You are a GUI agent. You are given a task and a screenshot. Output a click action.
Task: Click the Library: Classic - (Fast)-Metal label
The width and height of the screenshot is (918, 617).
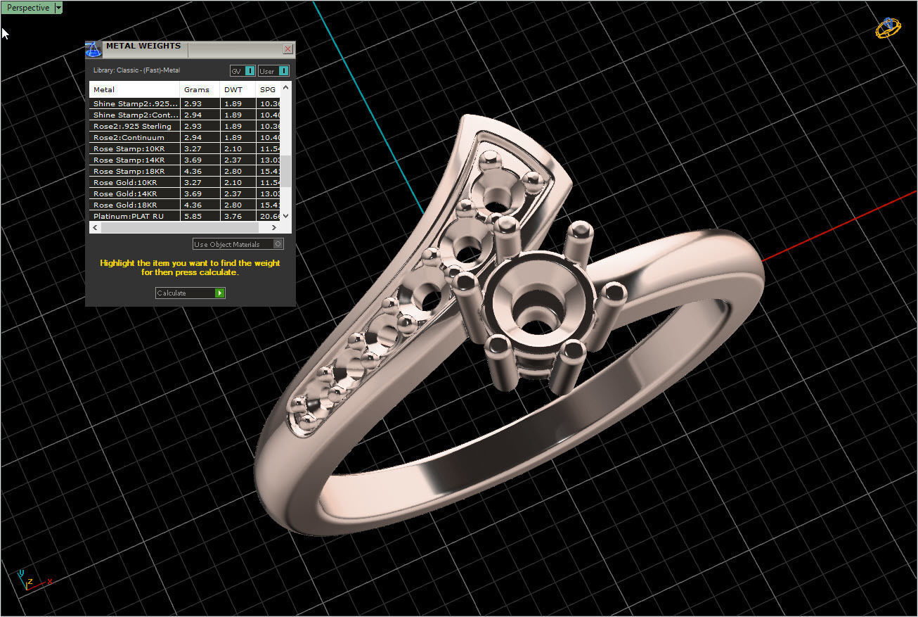(137, 70)
